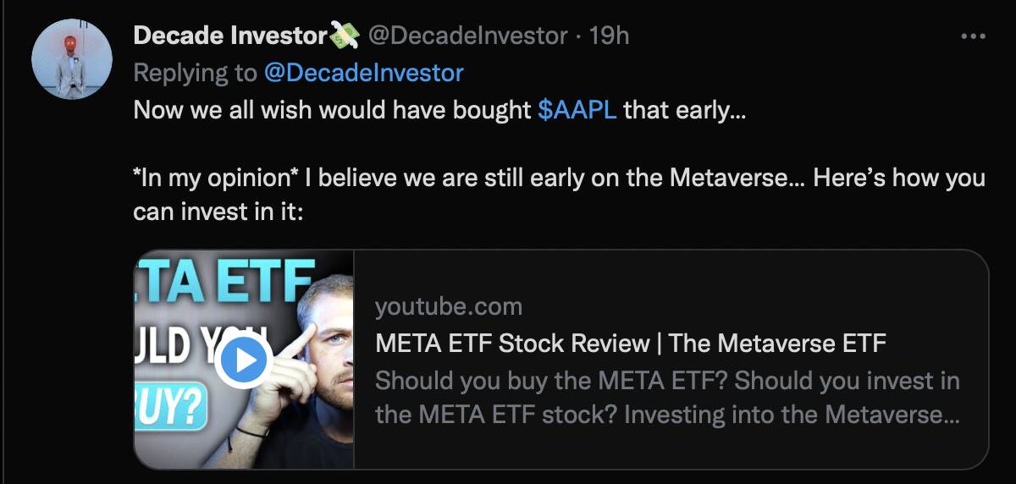The image size is (1016, 484).
Task: Click the youtube.com domain on the card
Action: [449, 306]
